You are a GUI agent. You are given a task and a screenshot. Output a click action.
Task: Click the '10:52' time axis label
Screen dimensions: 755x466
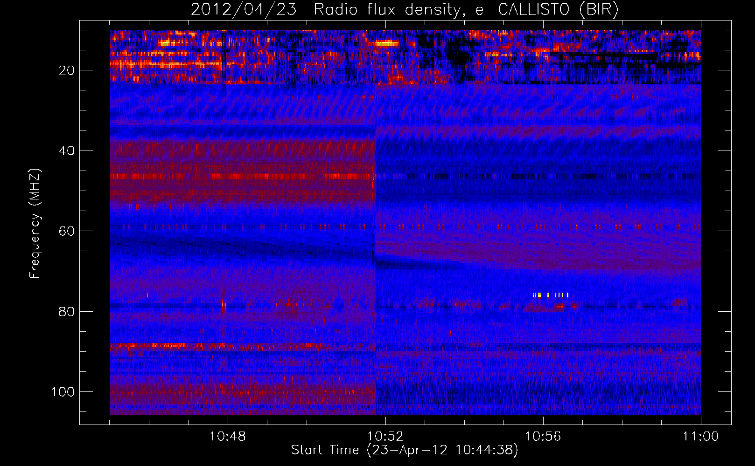point(385,437)
